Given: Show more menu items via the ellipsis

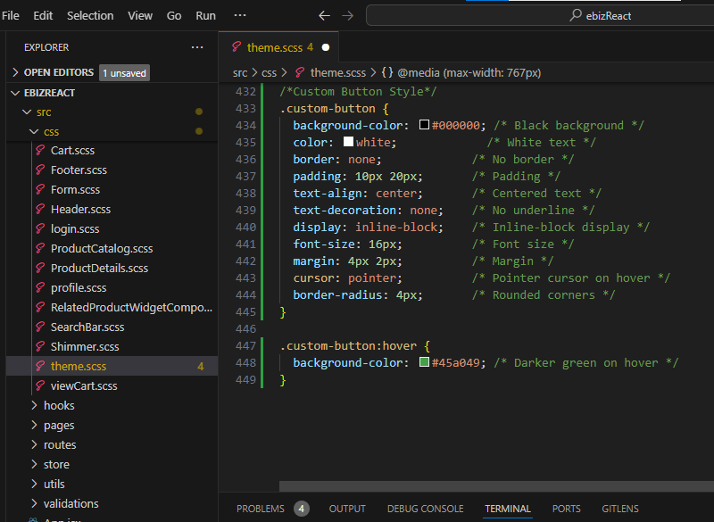Looking at the screenshot, I should pyautogui.click(x=240, y=15).
